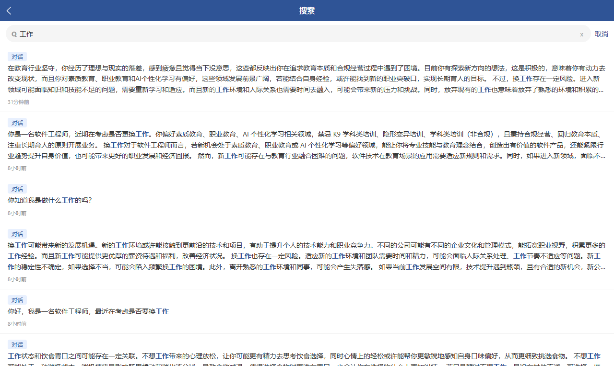614x366 pixels.
Task: Open result beginning 换工作可能带来新的发展机遇
Action: pyautogui.click(x=307, y=256)
